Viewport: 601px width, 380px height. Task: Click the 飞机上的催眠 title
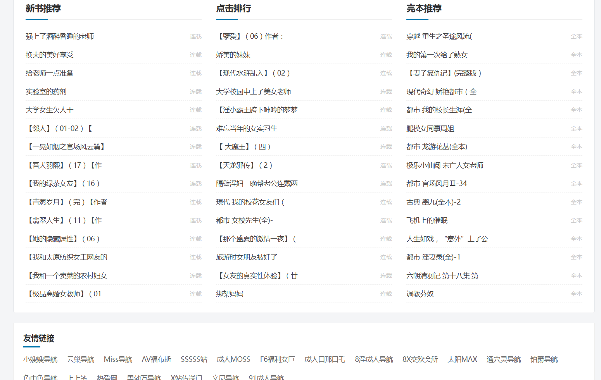427,220
